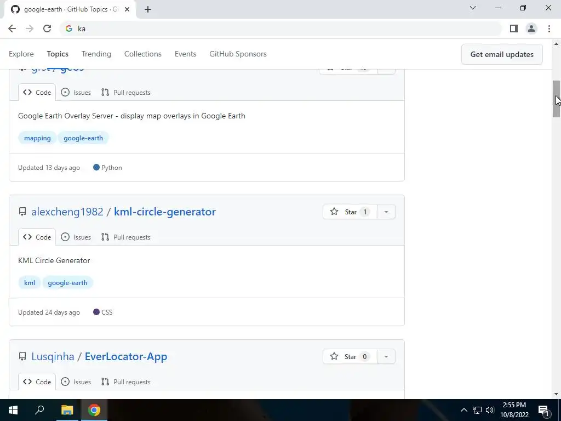
Task: Click the 'Updated 13 days ago' text
Action: tap(49, 168)
